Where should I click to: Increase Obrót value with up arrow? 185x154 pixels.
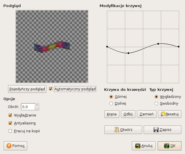37,105
